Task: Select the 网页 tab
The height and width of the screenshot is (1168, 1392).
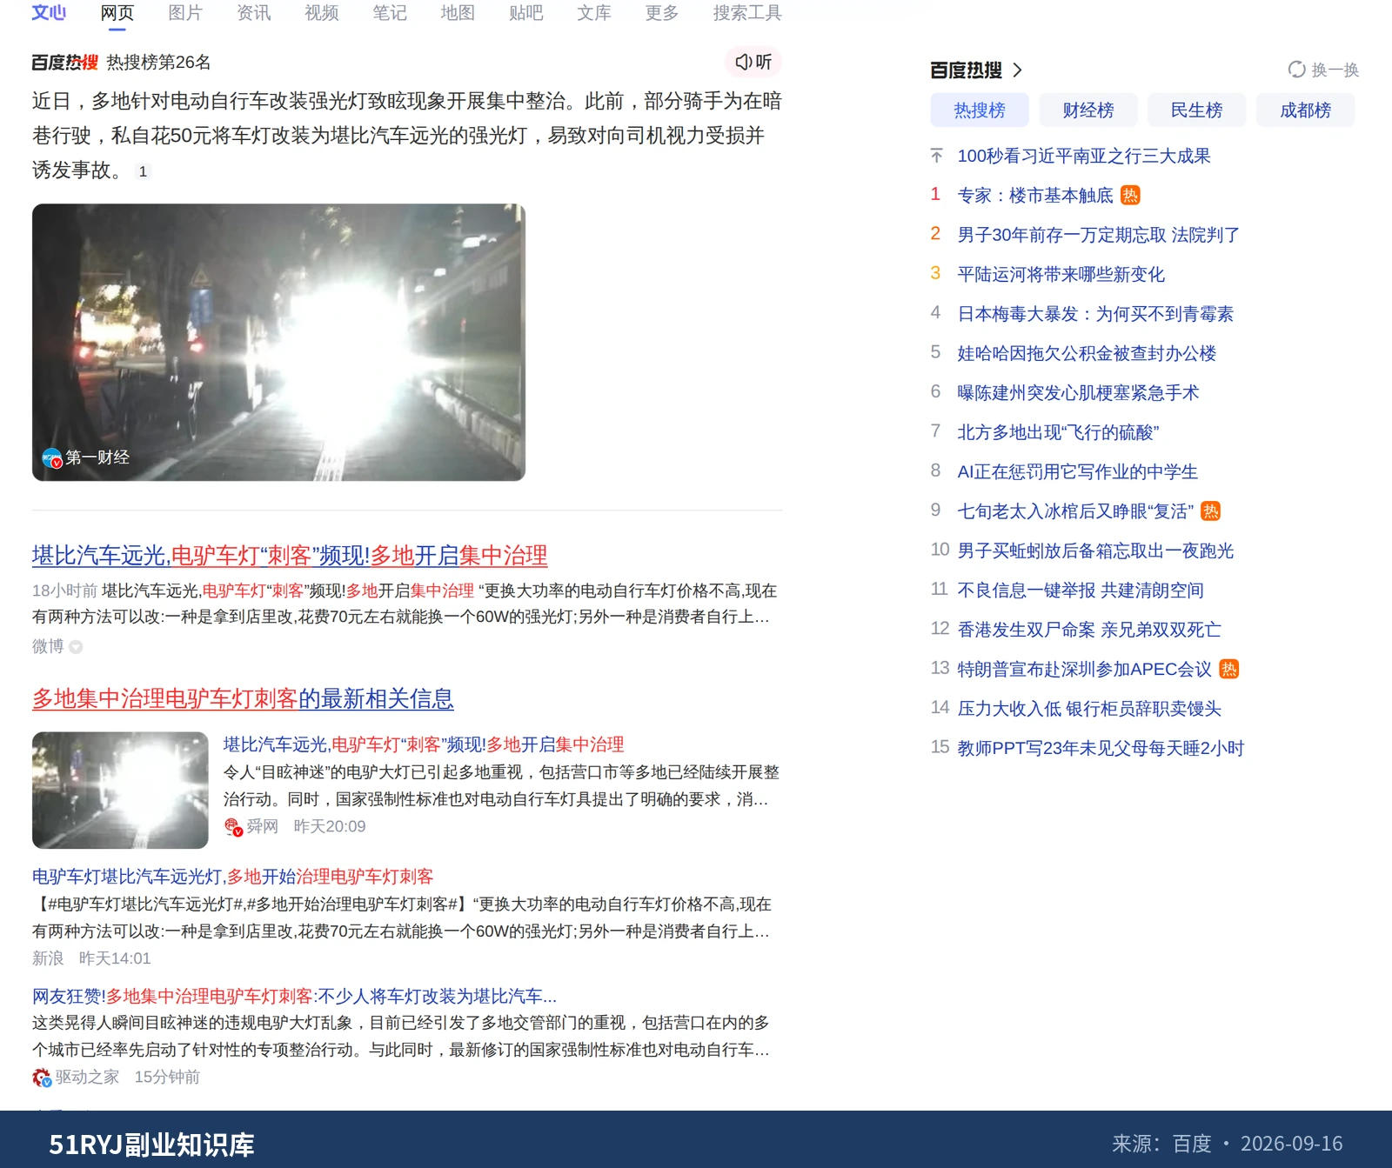Action: coord(117,13)
